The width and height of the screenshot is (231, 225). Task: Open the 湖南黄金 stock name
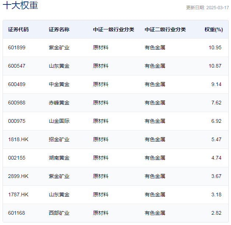tap(59, 158)
